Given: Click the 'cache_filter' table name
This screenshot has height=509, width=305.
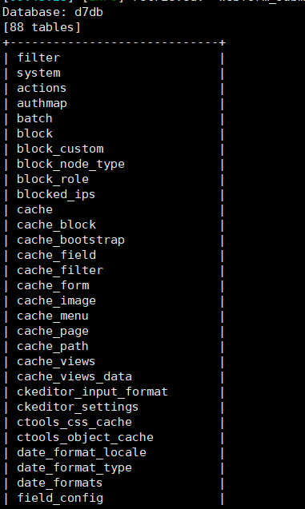Looking at the screenshot, I should tap(60, 270).
